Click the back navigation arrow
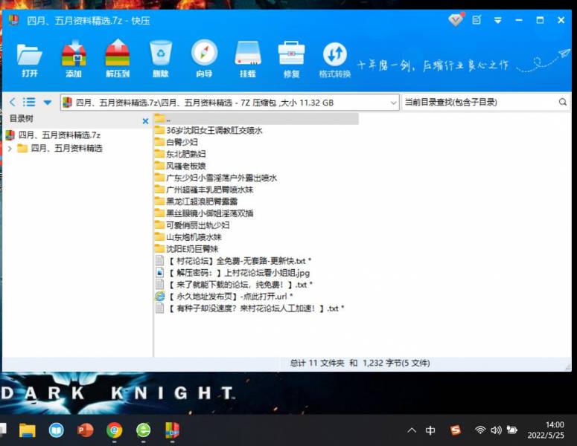 point(13,102)
